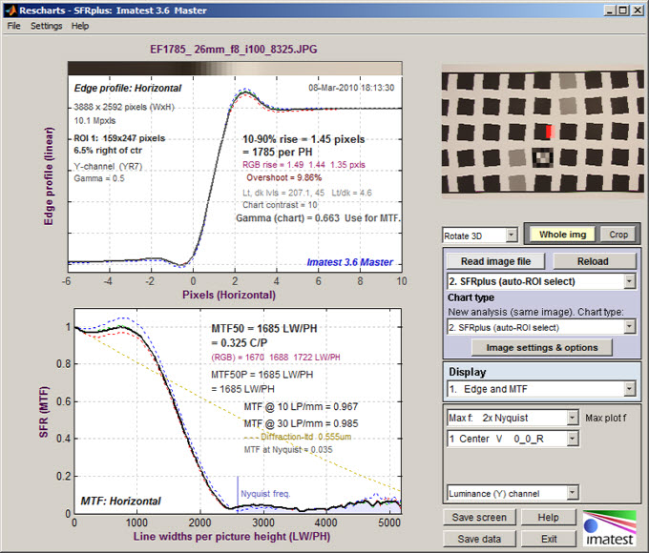649x553 pixels.
Task: Click the MTF @ 30 LP/mm = 0.985 text
Action: tap(301, 423)
